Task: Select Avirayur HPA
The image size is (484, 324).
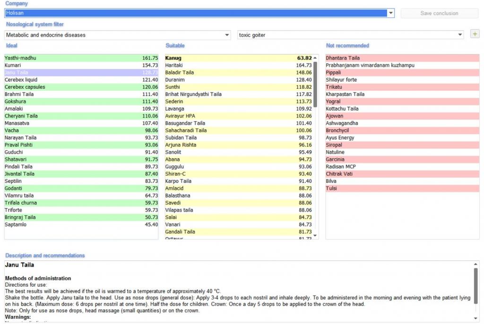Action: (x=239, y=116)
